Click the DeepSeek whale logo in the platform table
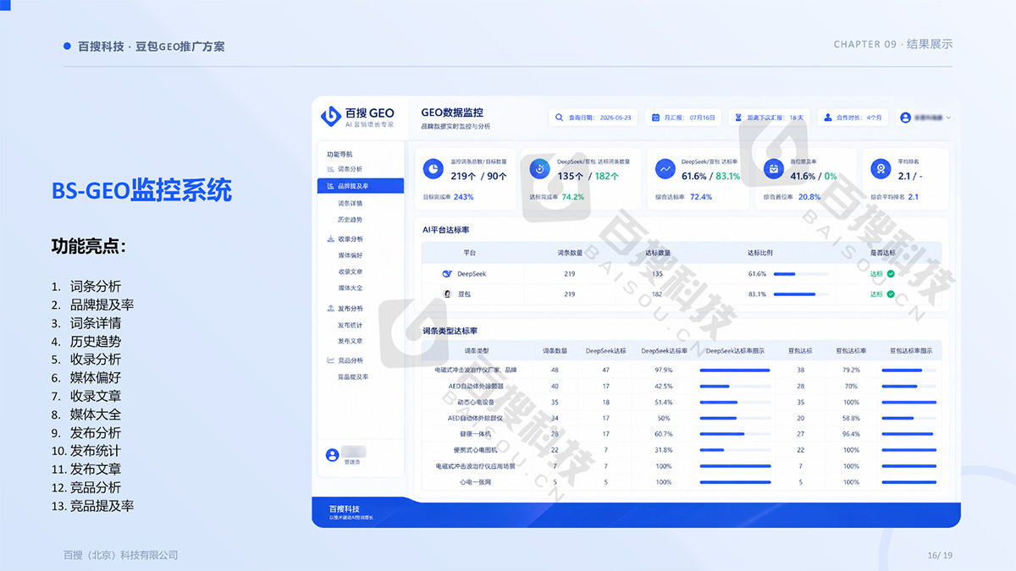 (448, 274)
